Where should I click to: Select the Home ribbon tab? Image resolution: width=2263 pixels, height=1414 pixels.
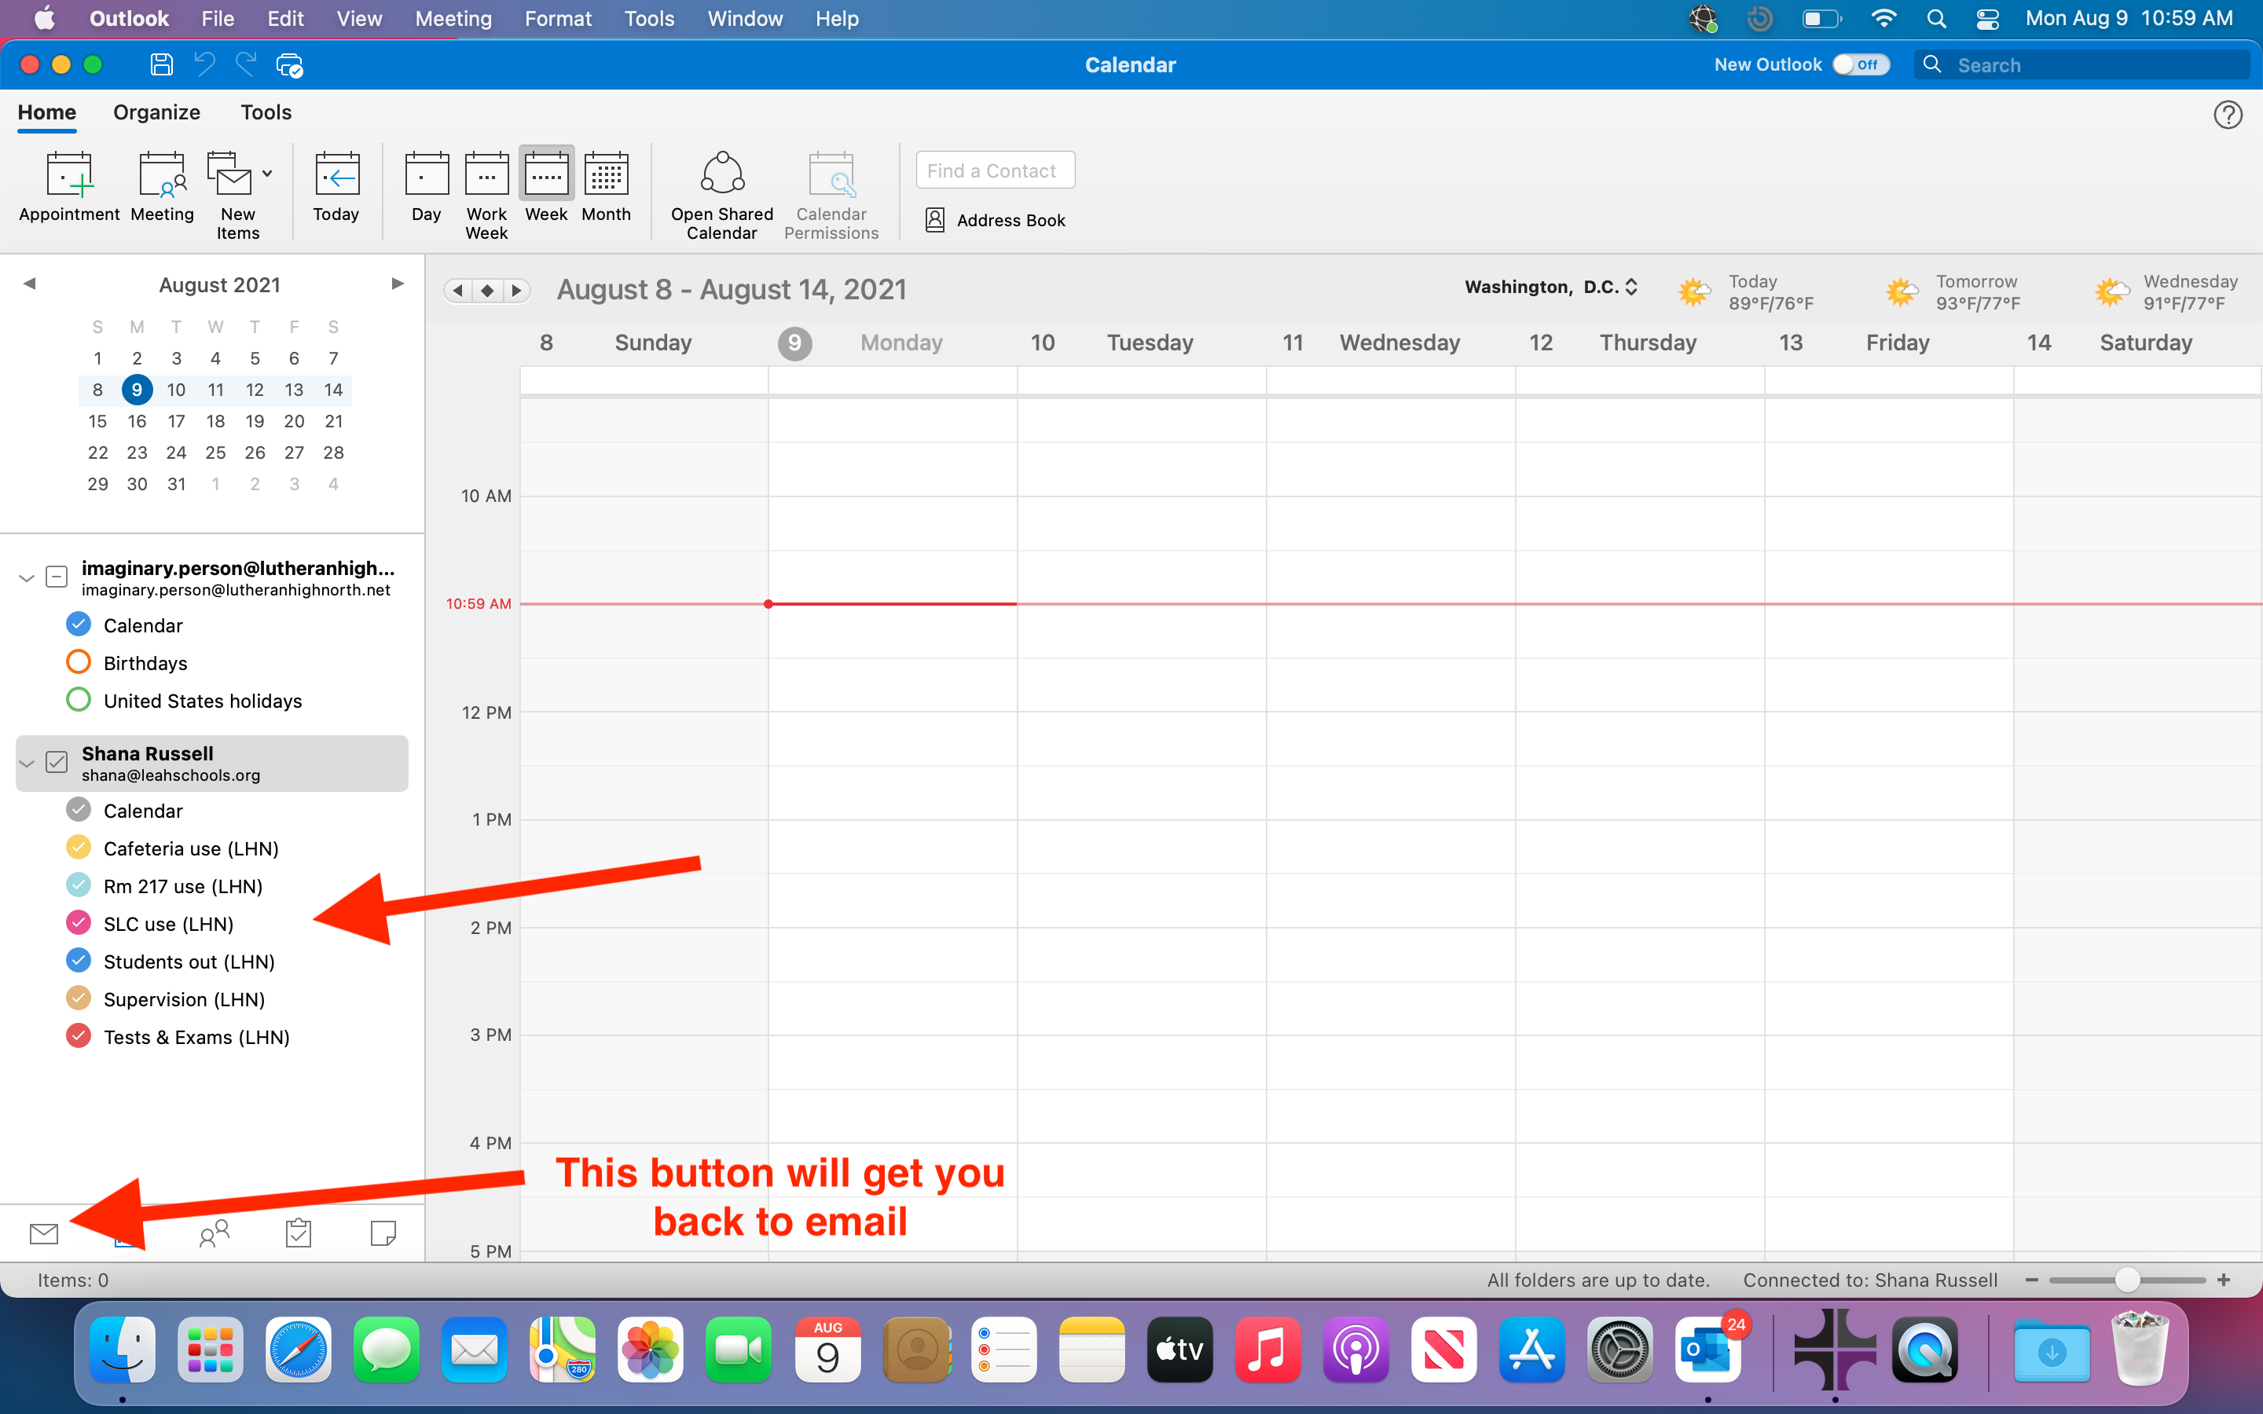[x=47, y=112]
